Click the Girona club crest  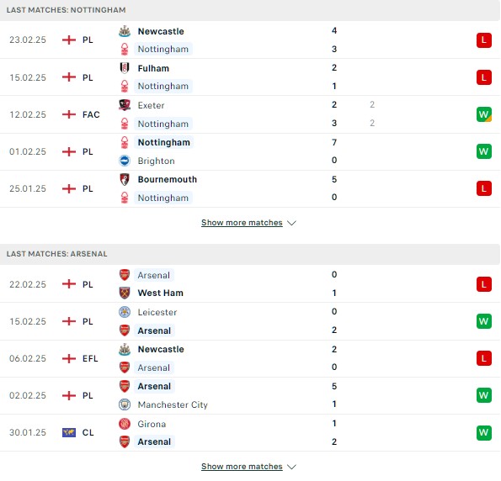(x=125, y=424)
